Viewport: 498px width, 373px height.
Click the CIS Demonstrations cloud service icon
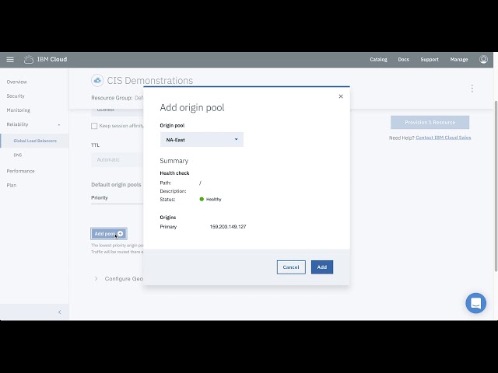97,81
